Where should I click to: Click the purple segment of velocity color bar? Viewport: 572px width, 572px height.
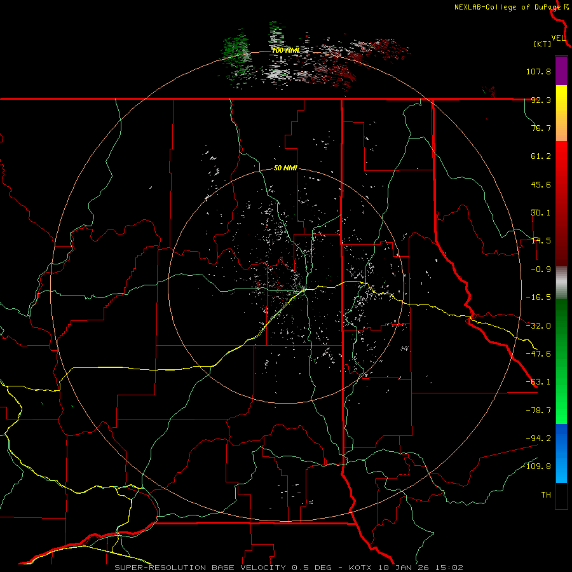point(561,71)
